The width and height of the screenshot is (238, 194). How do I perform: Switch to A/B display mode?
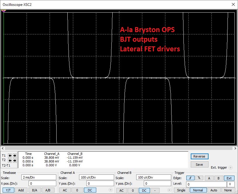[x=48, y=190]
